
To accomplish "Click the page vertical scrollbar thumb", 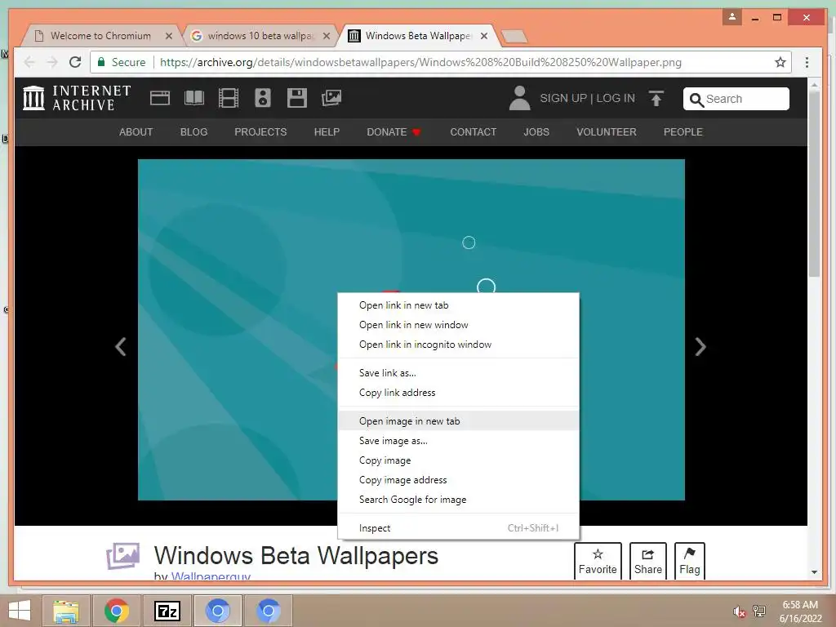I will pos(814,184).
